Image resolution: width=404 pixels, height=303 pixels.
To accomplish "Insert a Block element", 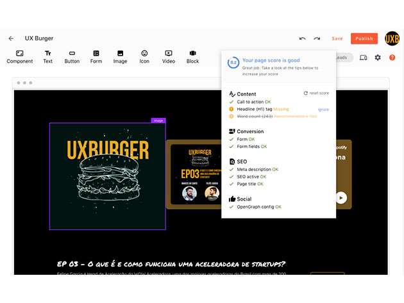I will [193, 57].
